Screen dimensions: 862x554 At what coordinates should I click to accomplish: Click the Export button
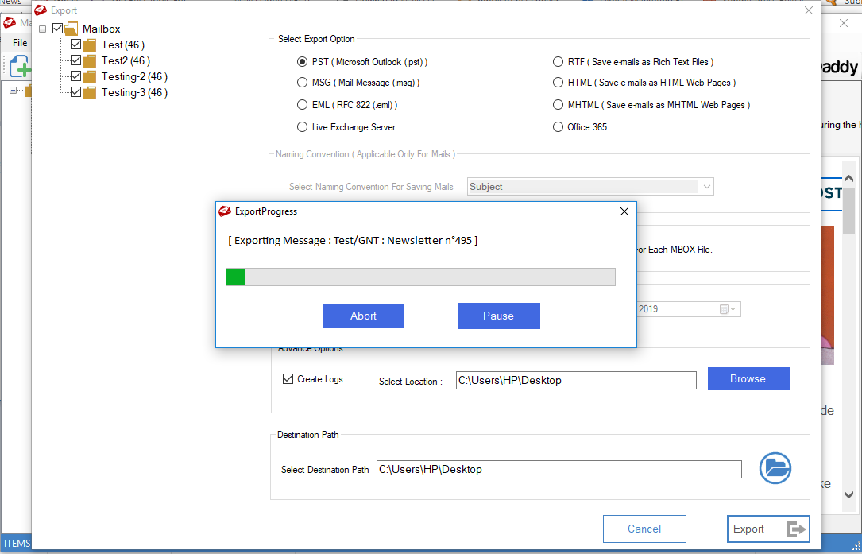click(768, 529)
